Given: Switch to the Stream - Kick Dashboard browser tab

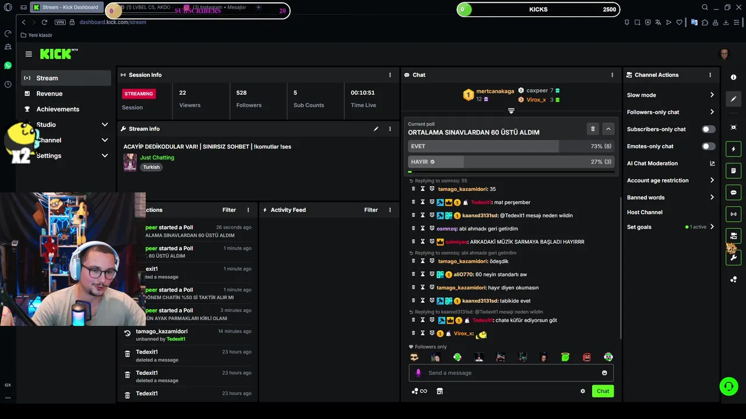Looking at the screenshot, I should [x=67, y=8].
